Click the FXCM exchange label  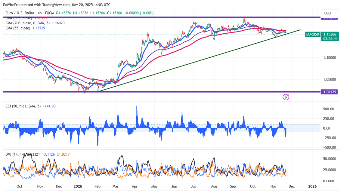[x=49, y=13]
